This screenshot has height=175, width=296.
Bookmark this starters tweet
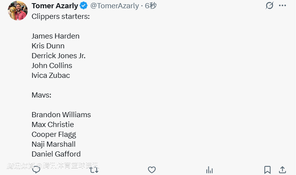click(x=267, y=170)
